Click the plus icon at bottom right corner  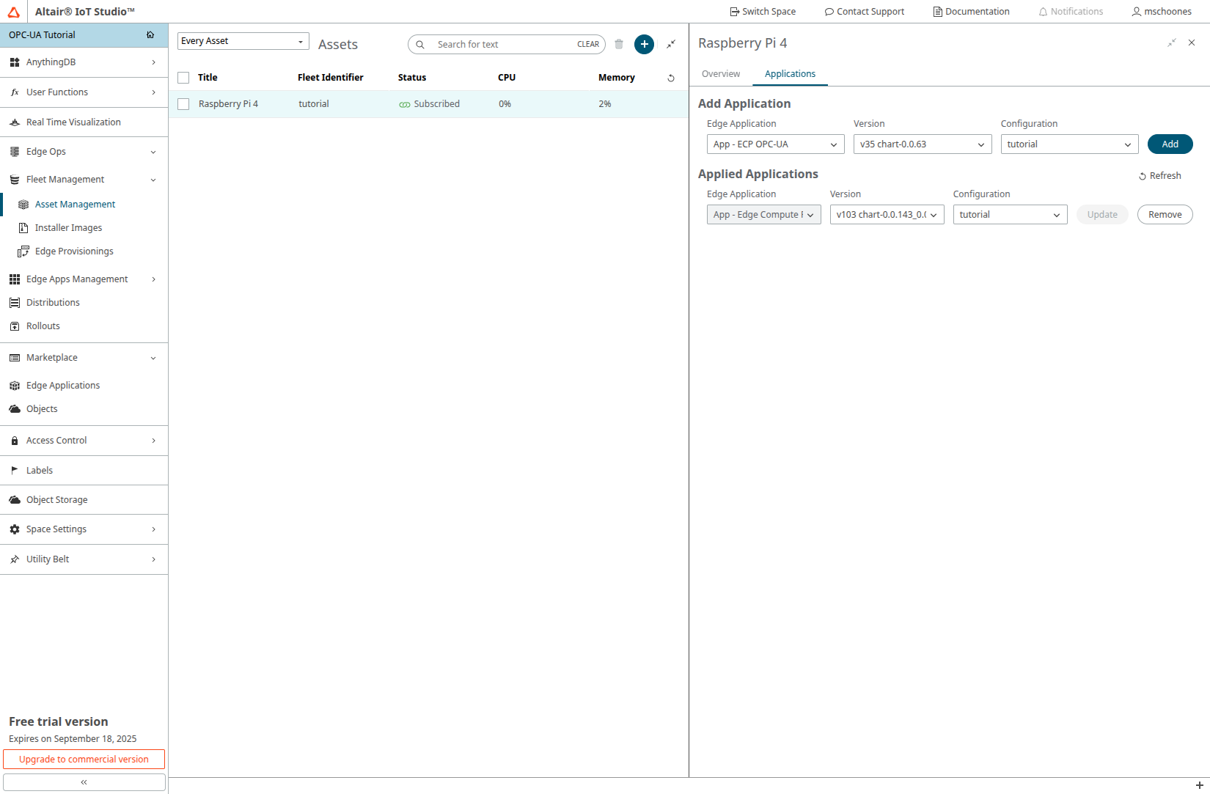click(1200, 785)
